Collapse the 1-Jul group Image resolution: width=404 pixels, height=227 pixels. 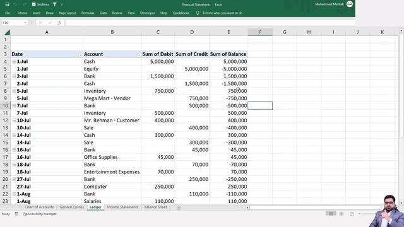(x=14, y=62)
